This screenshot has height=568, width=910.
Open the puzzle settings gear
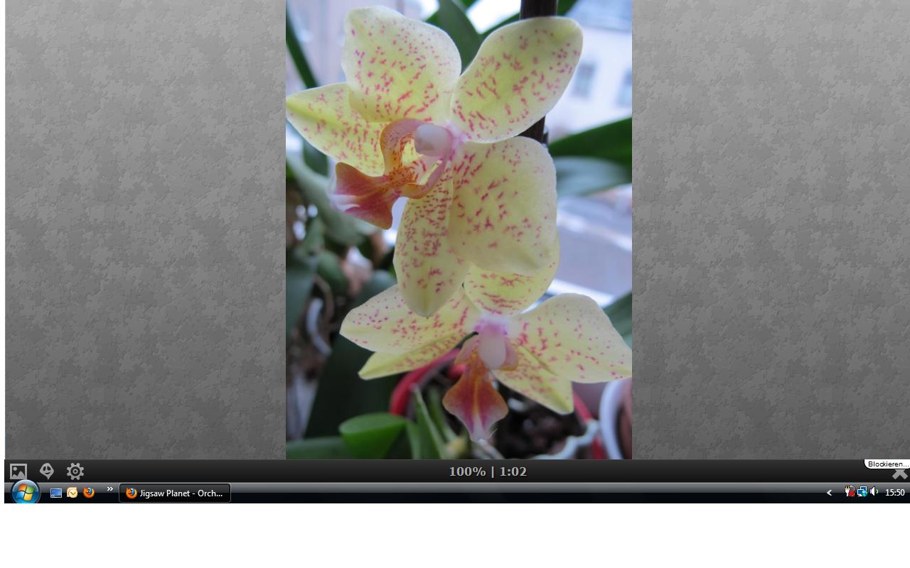(x=75, y=471)
